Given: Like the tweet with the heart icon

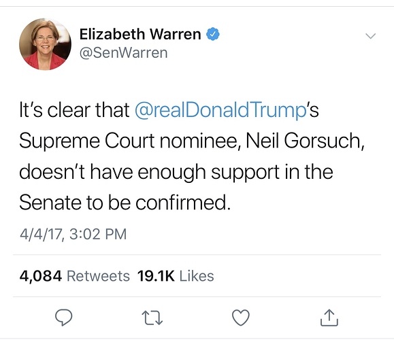Looking at the screenshot, I should pos(241,318).
